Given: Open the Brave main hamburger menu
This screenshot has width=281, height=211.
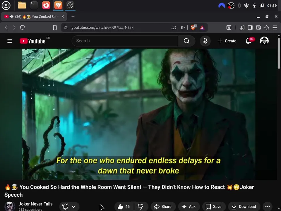Looking at the screenshot, I should tap(275, 28).
